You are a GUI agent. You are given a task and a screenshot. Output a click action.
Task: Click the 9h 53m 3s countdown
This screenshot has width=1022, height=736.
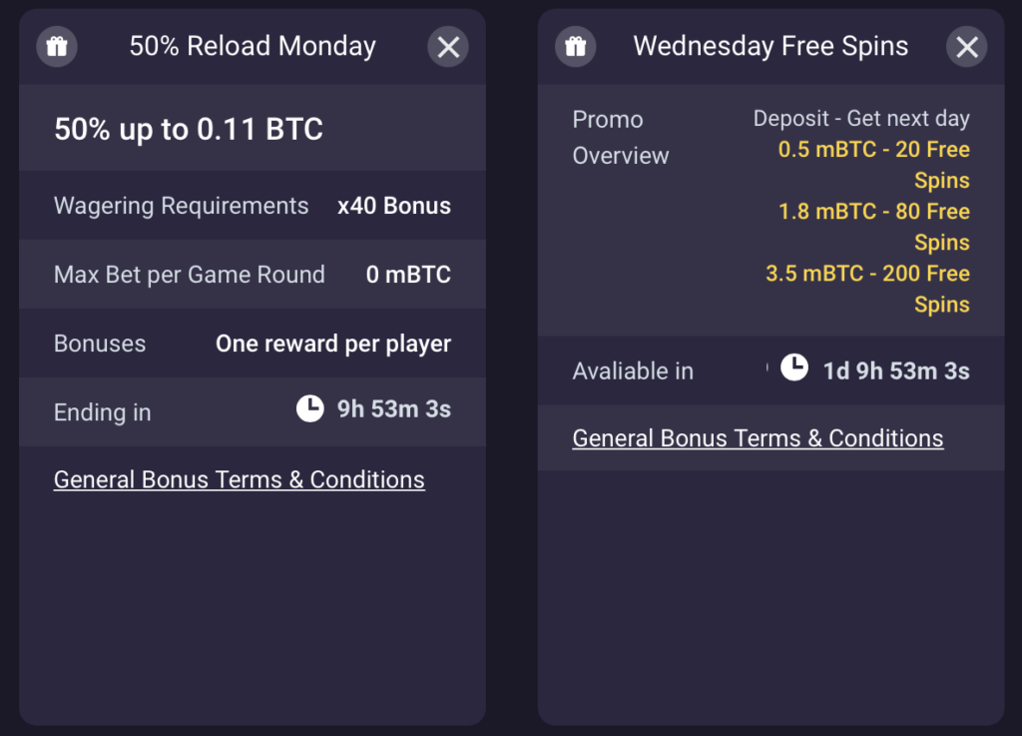click(x=393, y=409)
